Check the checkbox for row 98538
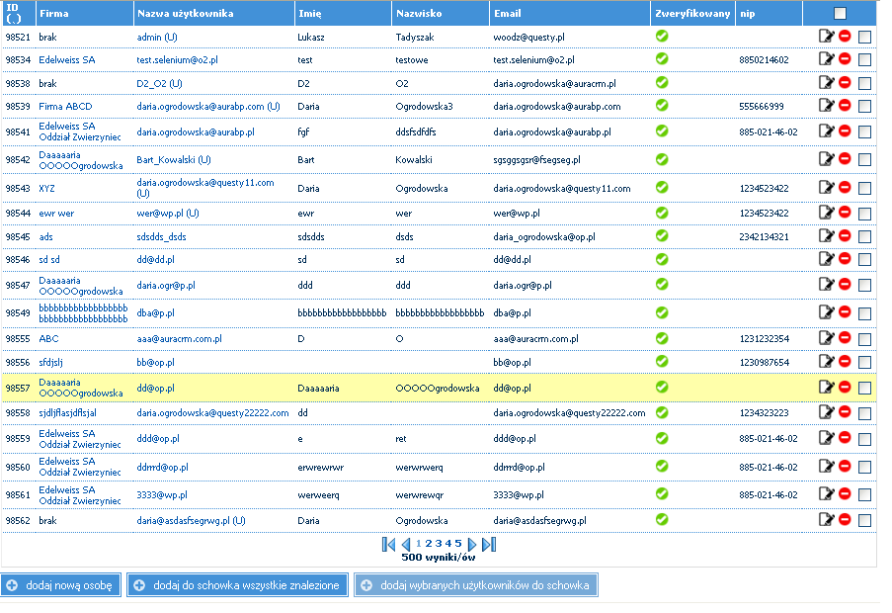The width and height of the screenshot is (892, 613). (865, 84)
